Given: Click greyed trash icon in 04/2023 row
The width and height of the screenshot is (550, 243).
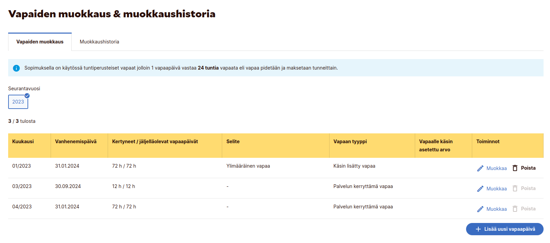Looking at the screenshot, I should [x=515, y=209].
